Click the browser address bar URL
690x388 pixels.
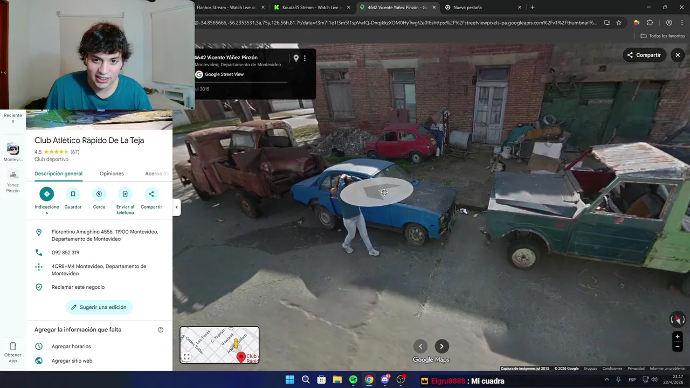pyautogui.click(x=396, y=23)
